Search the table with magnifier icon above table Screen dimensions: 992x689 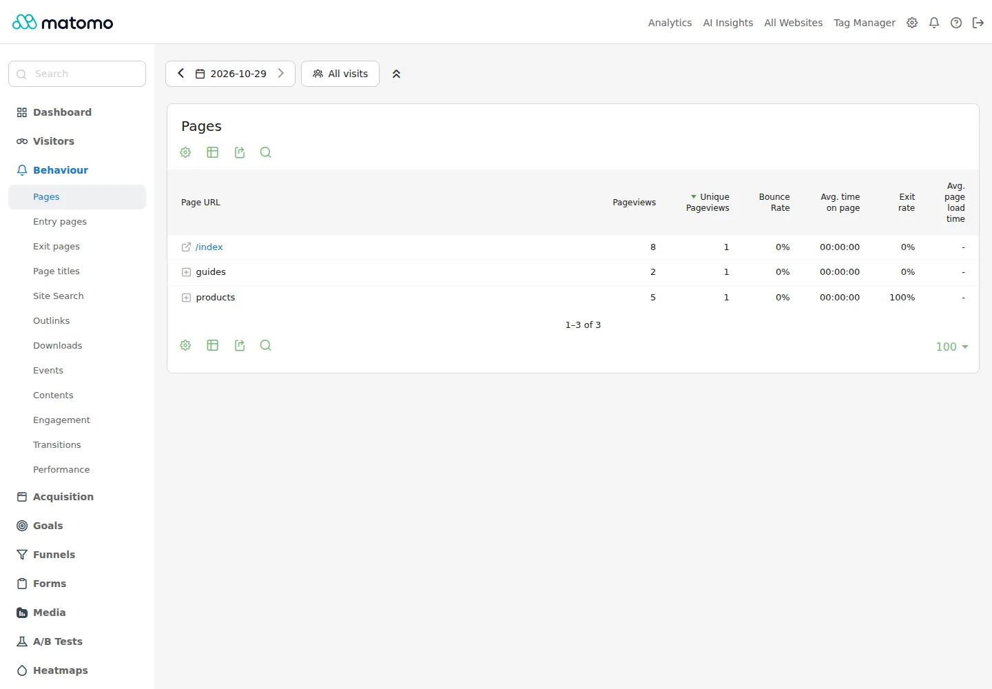265,152
